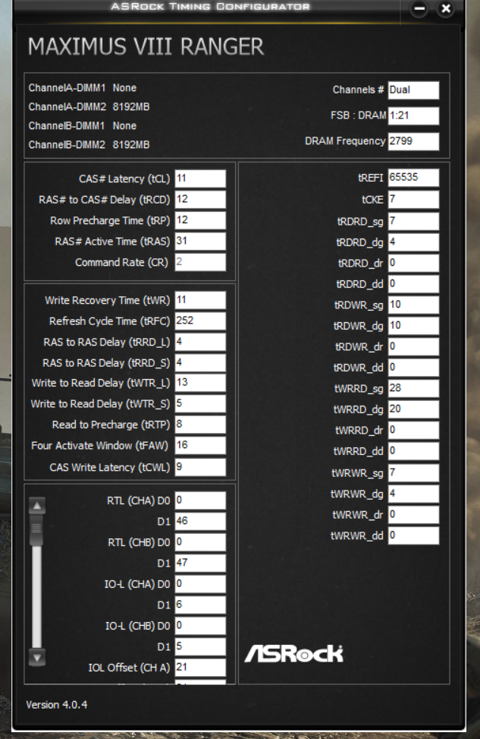Click the Row Precharge Time (tRP) field
Viewport: 480px width, 739px height.
pyautogui.click(x=200, y=220)
